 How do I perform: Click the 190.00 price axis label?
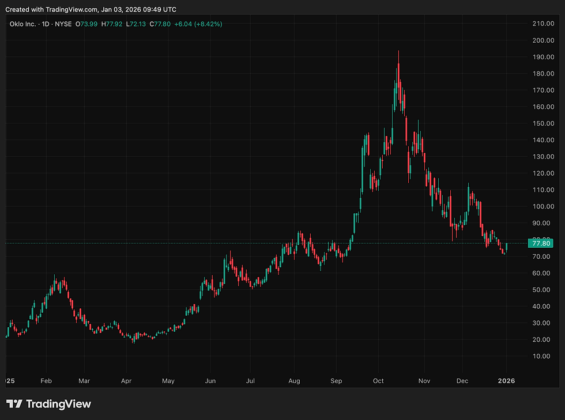[x=543, y=57]
